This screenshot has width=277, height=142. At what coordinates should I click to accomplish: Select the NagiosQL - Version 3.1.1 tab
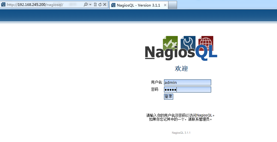pyautogui.click(x=139, y=5)
